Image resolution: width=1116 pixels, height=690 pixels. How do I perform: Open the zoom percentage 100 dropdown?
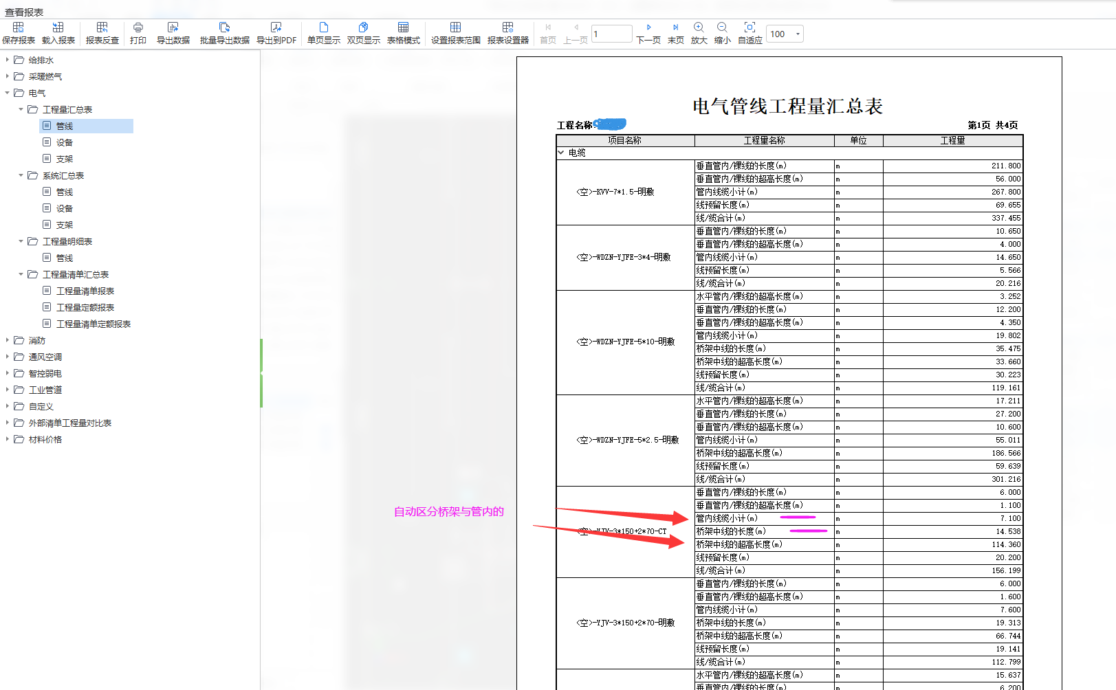[x=798, y=34]
